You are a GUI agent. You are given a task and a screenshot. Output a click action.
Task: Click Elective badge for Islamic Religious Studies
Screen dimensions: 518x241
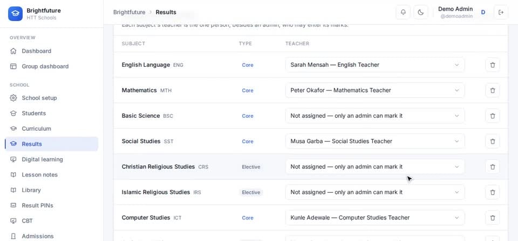click(251, 192)
